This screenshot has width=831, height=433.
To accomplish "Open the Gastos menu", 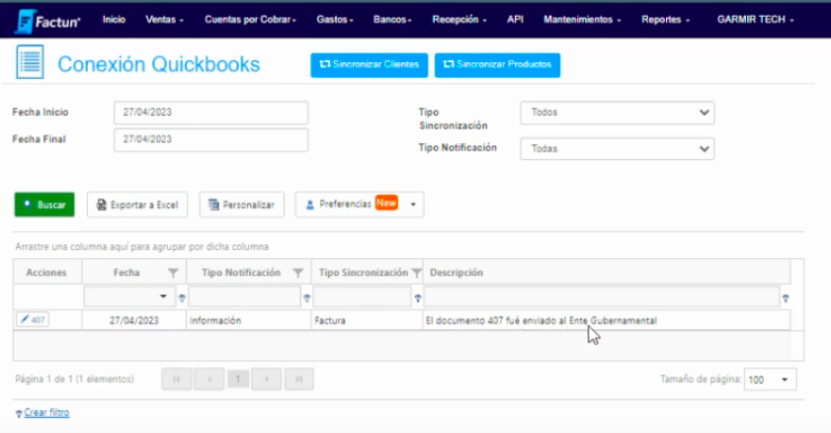I will (x=334, y=20).
